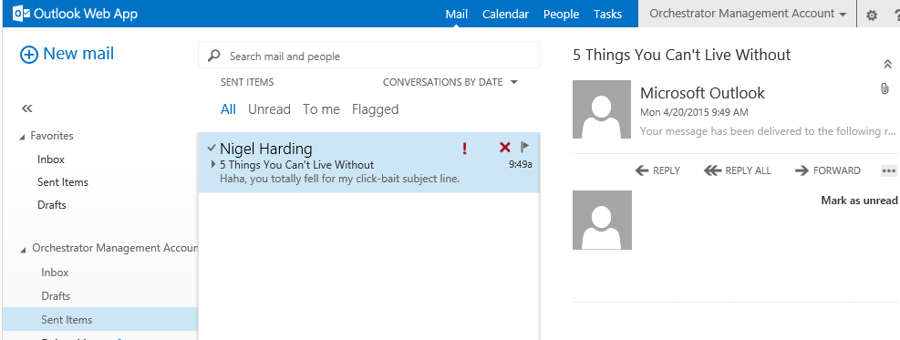This screenshot has height=340, width=900.
Task: Open Sent Items under Favorites
Action: pyautogui.click(x=63, y=182)
